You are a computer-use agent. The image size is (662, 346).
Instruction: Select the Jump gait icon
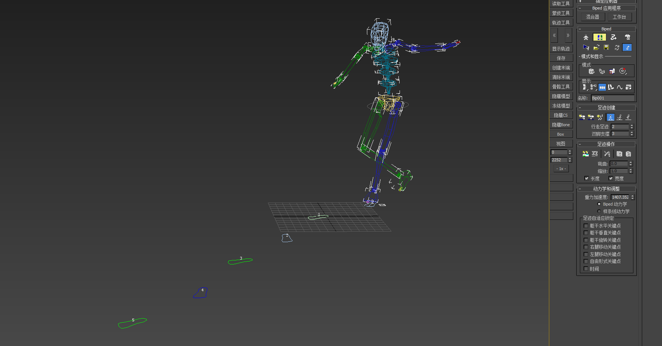(628, 117)
